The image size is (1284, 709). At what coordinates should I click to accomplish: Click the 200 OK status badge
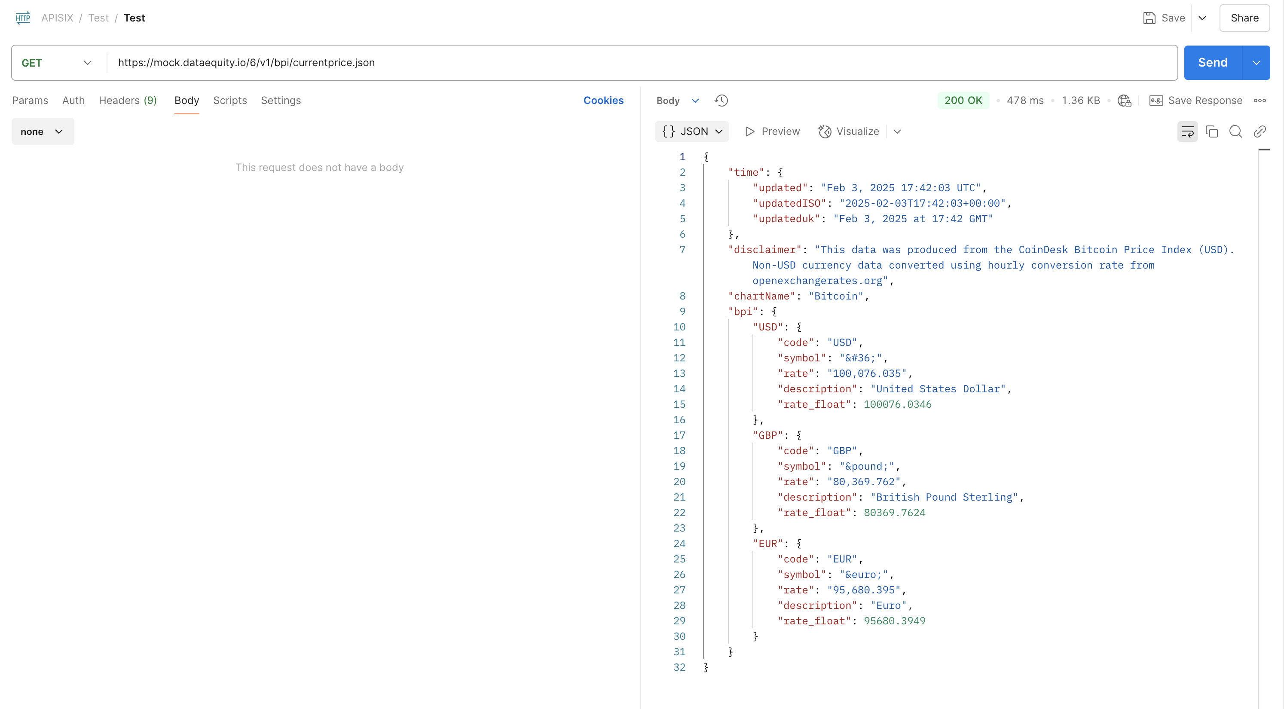coord(963,101)
